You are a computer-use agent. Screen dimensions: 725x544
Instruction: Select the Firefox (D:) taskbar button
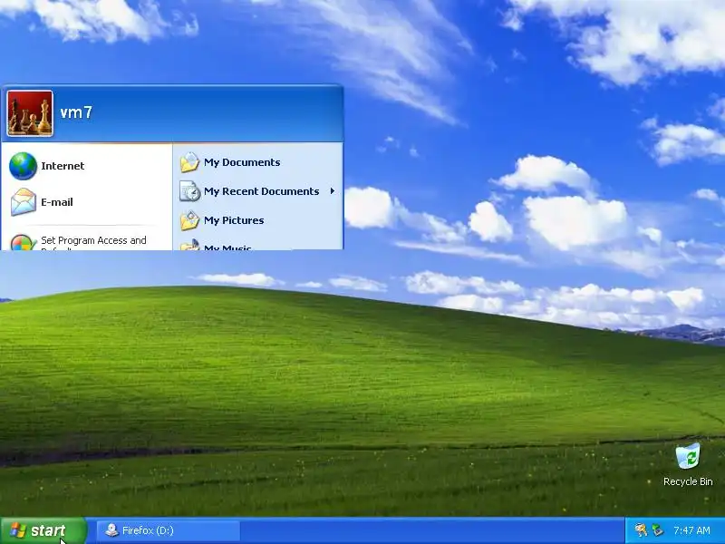pyautogui.click(x=169, y=530)
